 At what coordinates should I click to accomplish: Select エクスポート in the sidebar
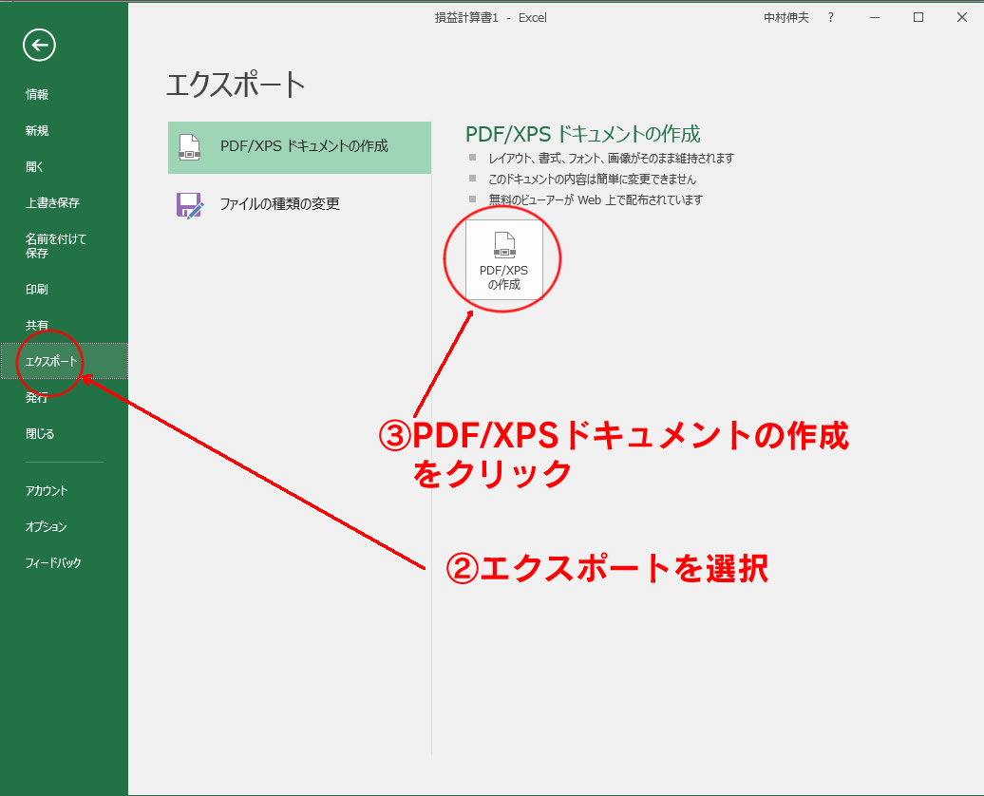tap(64, 361)
